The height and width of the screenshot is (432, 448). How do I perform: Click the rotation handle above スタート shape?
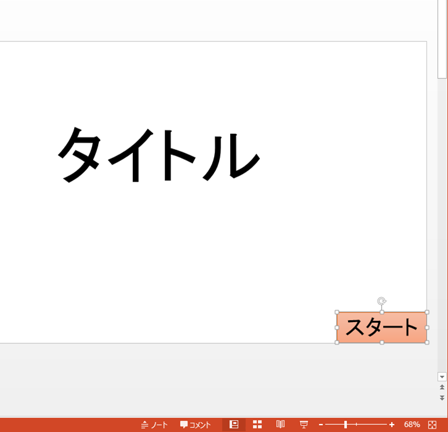(x=382, y=301)
